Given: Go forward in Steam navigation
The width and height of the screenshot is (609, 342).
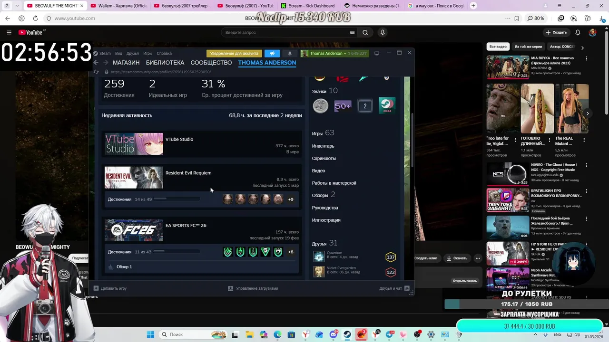Looking at the screenshot, I should click(x=106, y=63).
